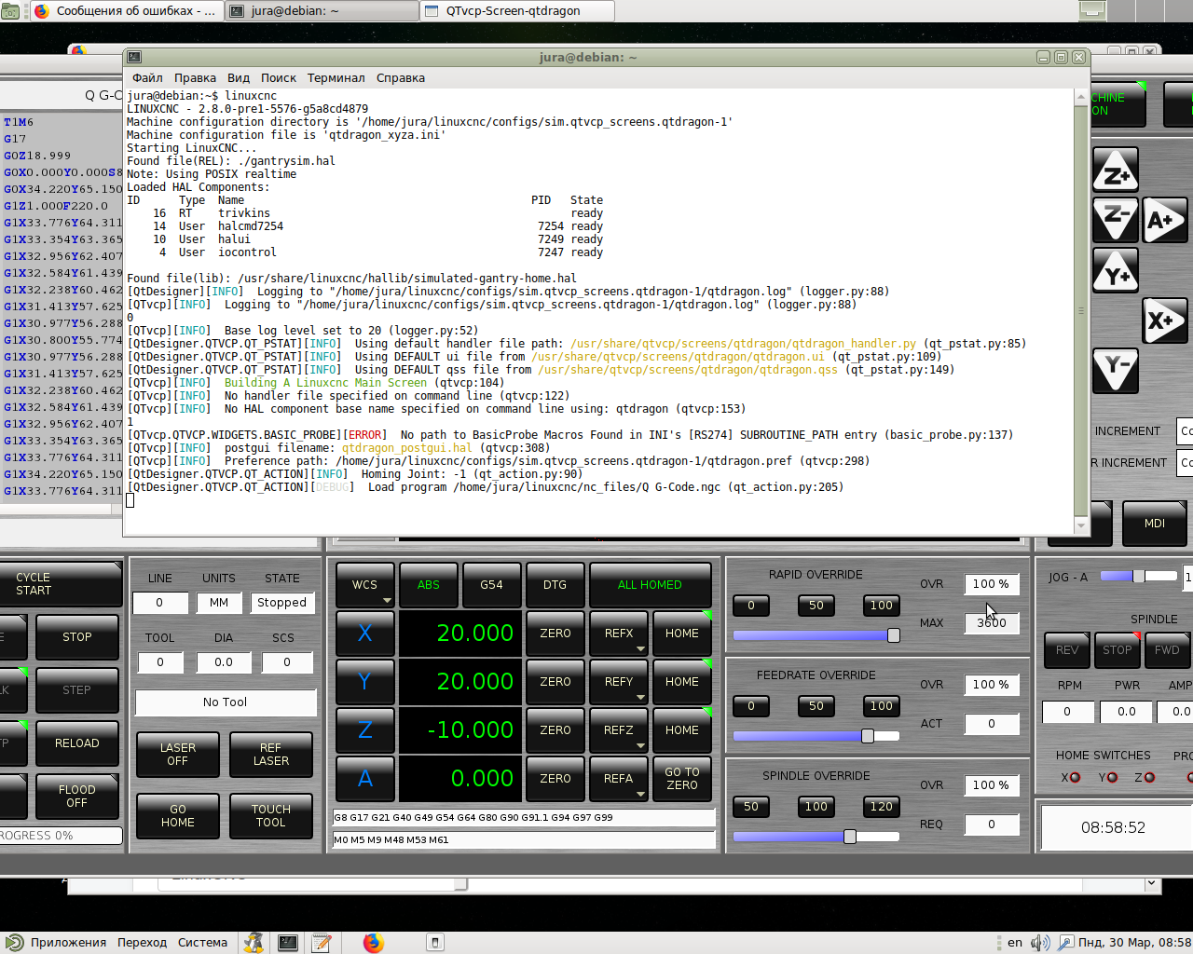Open the dropdown in background browser window

click(1151, 883)
